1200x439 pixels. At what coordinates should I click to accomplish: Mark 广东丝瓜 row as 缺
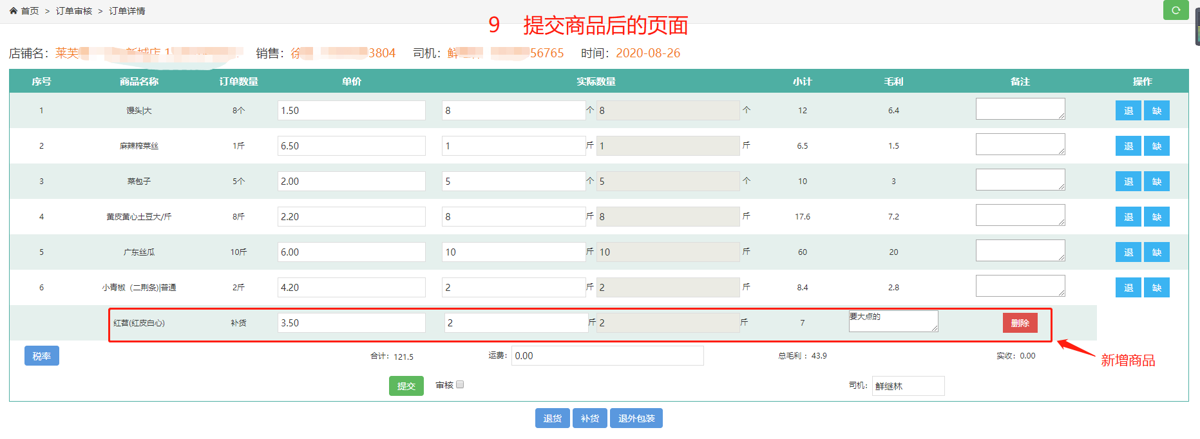(1156, 252)
